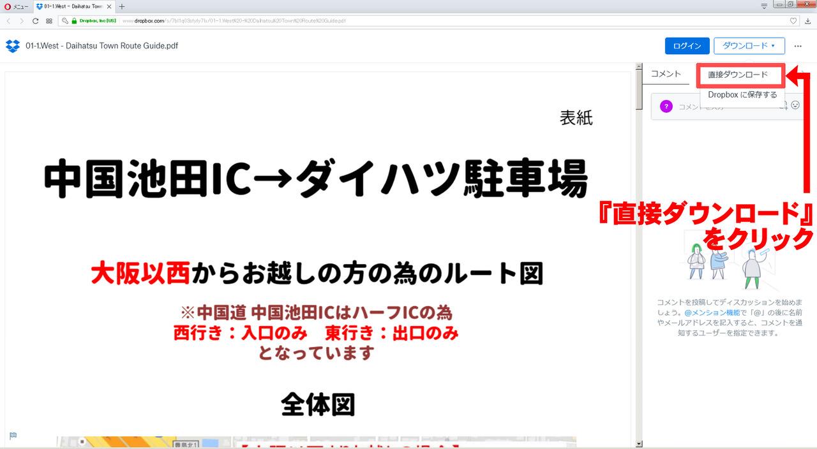
Task: Minimize the Opera browser window
Action: (x=781, y=6)
